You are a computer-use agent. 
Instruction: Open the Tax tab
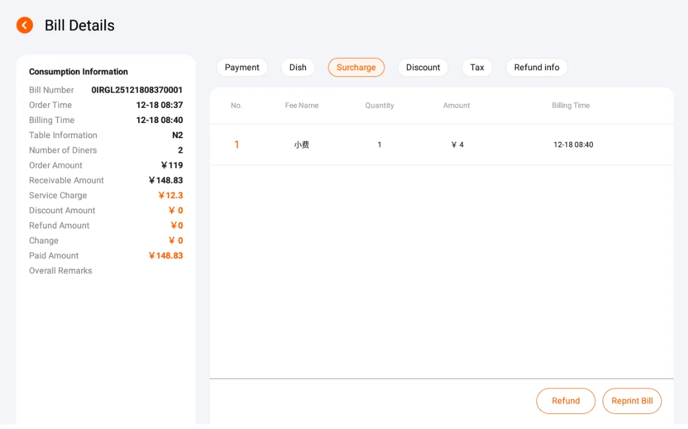[x=477, y=67]
